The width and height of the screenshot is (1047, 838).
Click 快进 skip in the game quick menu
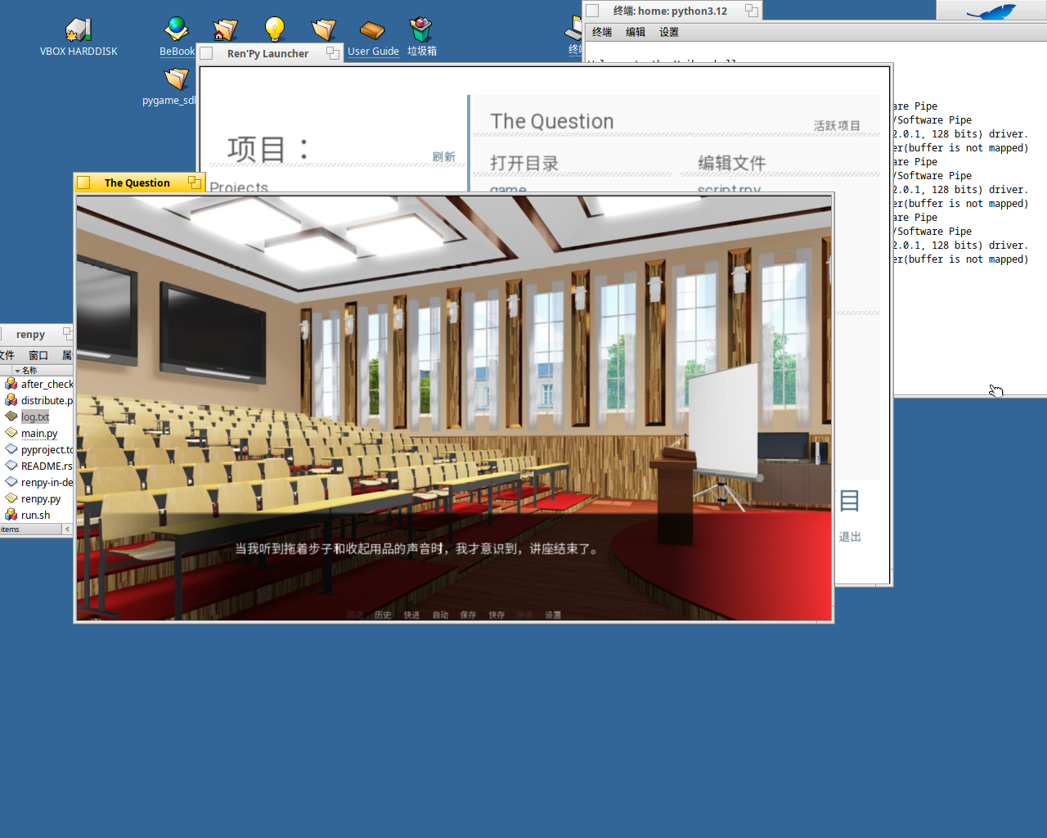pyautogui.click(x=411, y=615)
